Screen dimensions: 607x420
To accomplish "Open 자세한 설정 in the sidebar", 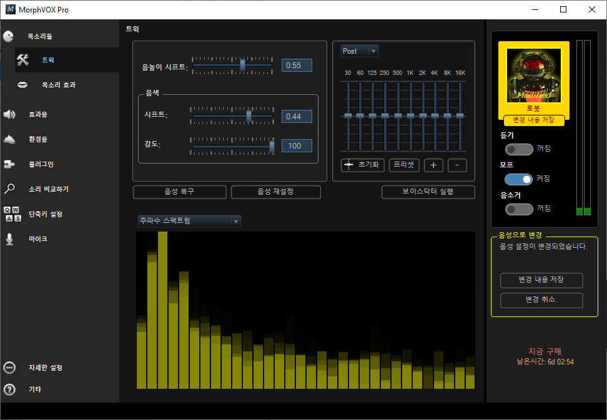I will coord(45,368).
